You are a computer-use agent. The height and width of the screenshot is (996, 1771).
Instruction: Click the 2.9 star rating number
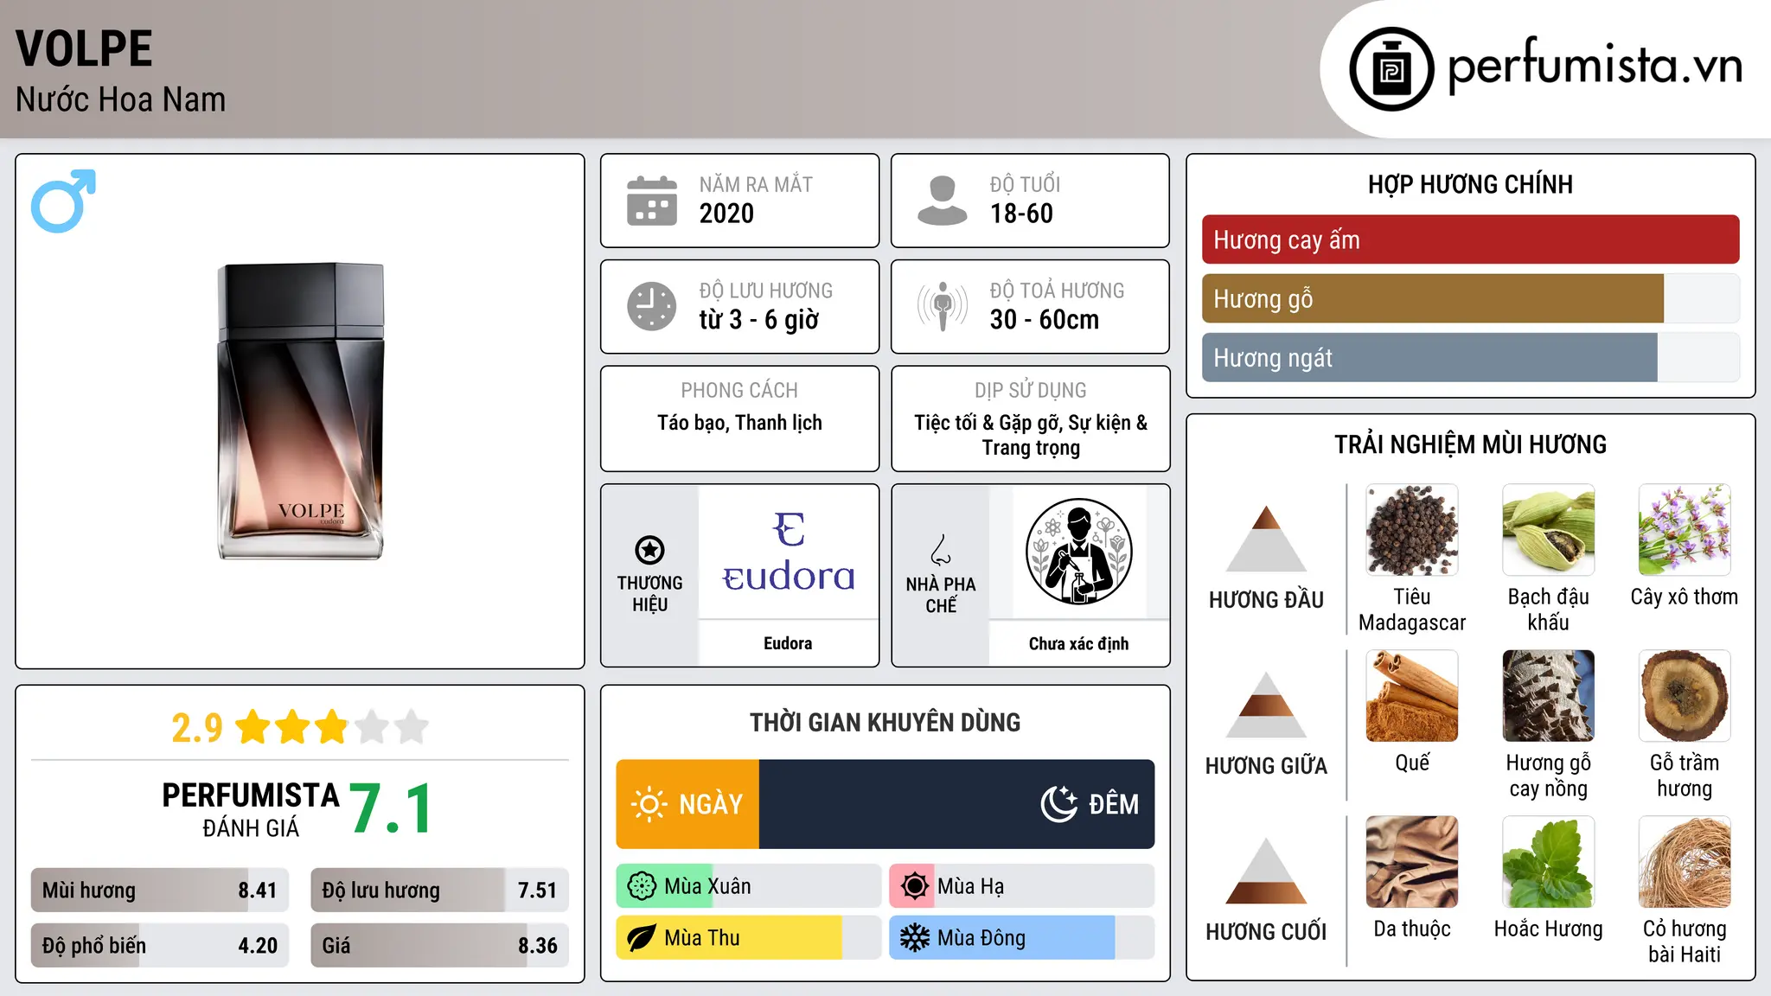197,728
